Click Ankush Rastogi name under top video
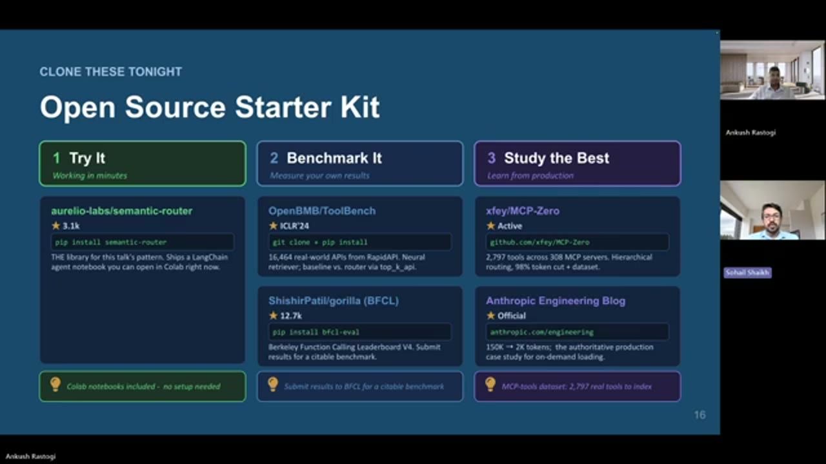The image size is (826, 464). click(x=750, y=132)
